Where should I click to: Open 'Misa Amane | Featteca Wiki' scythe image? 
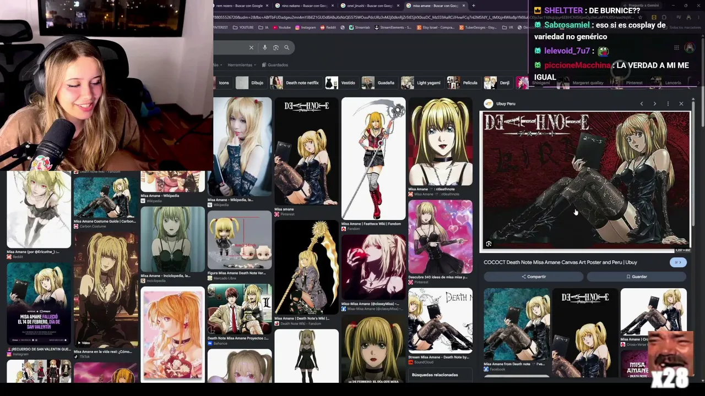[373, 159]
